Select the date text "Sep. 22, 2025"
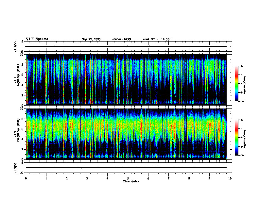 [91, 39]
